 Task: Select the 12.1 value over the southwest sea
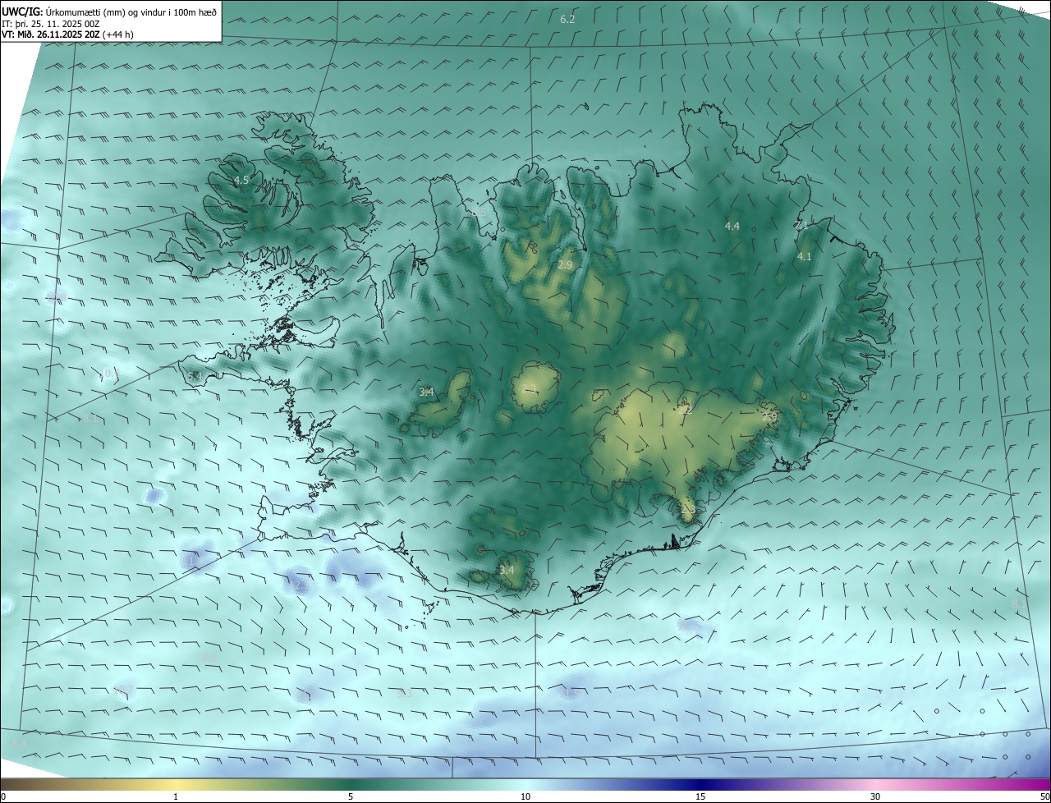(301, 586)
